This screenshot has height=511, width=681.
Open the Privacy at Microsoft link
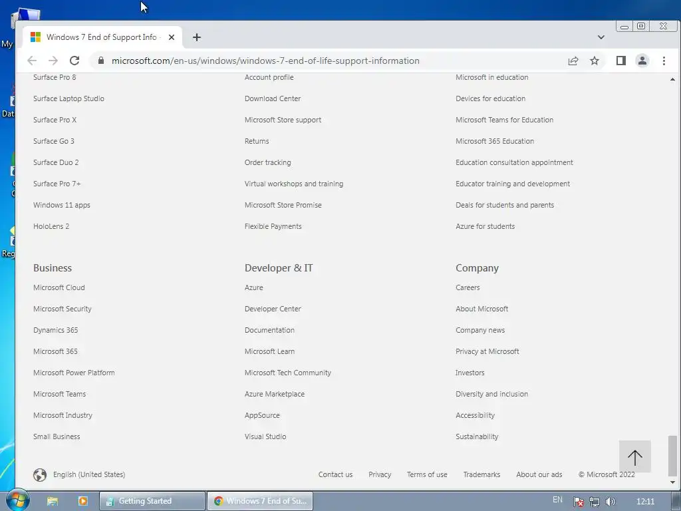point(487,351)
